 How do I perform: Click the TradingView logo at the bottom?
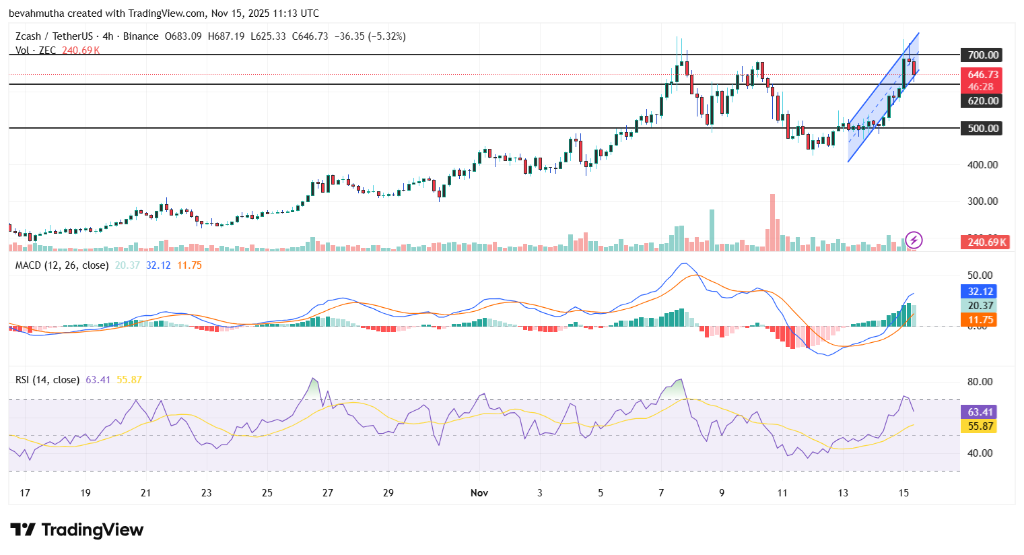77,530
